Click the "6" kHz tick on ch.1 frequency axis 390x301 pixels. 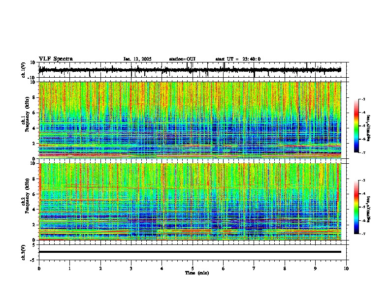point(34,113)
